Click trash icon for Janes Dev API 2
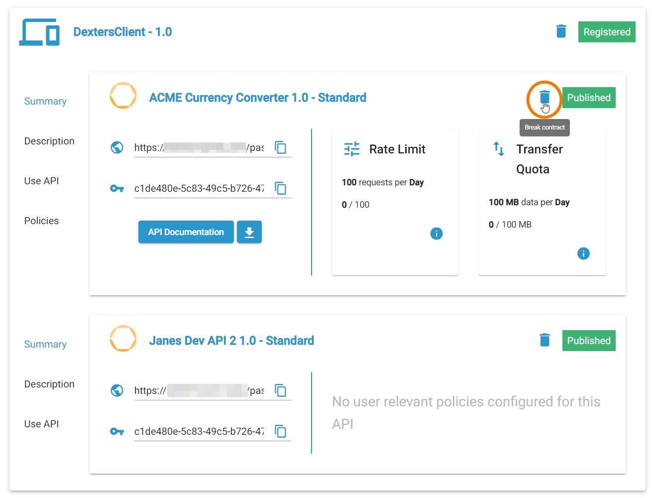This screenshot has width=652, height=498. coord(544,340)
